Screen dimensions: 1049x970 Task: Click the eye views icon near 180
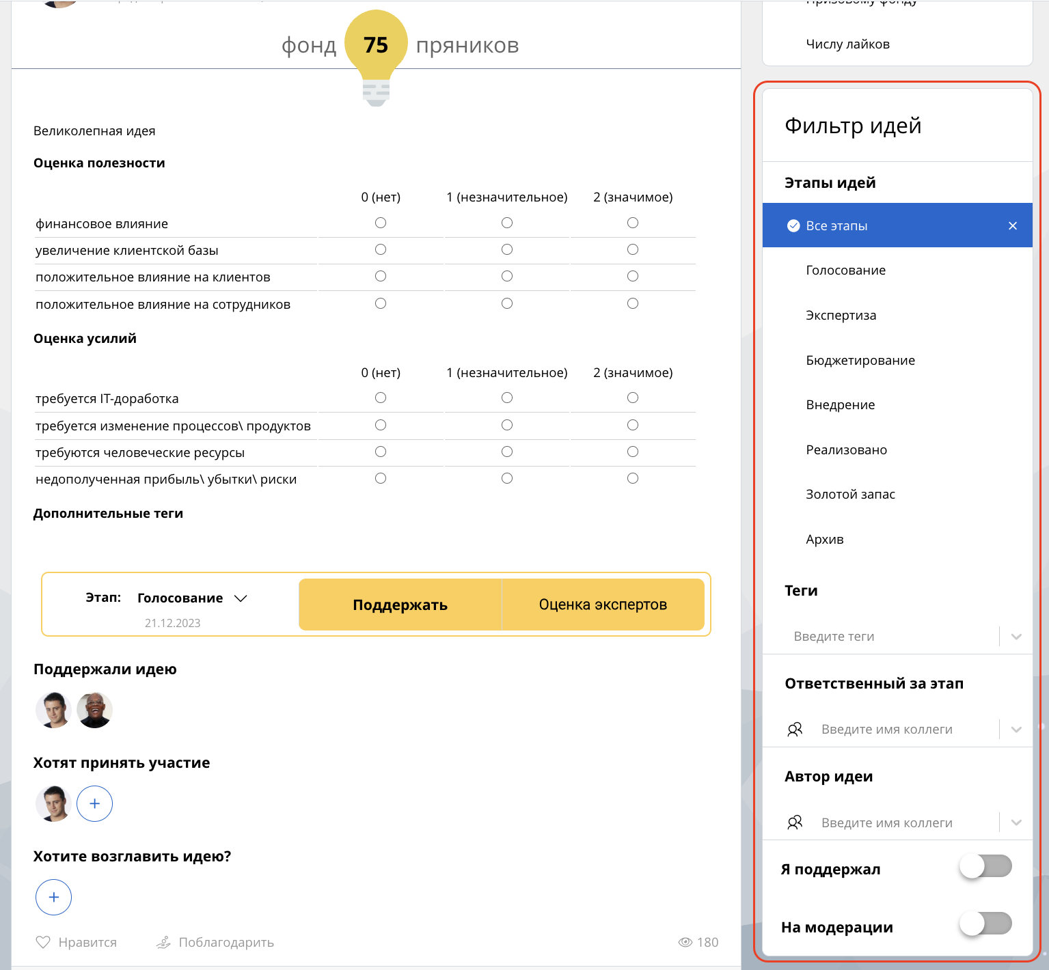[685, 942]
